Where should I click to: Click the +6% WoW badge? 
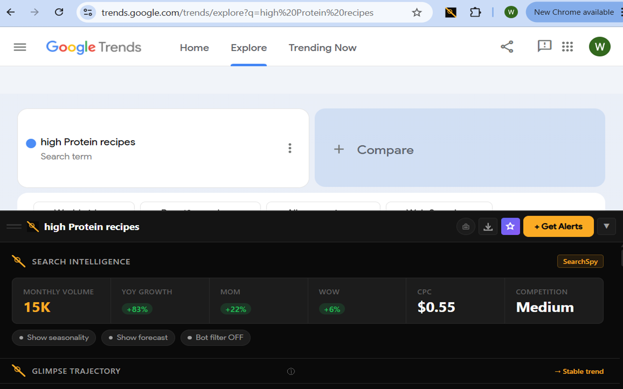point(332,309)
